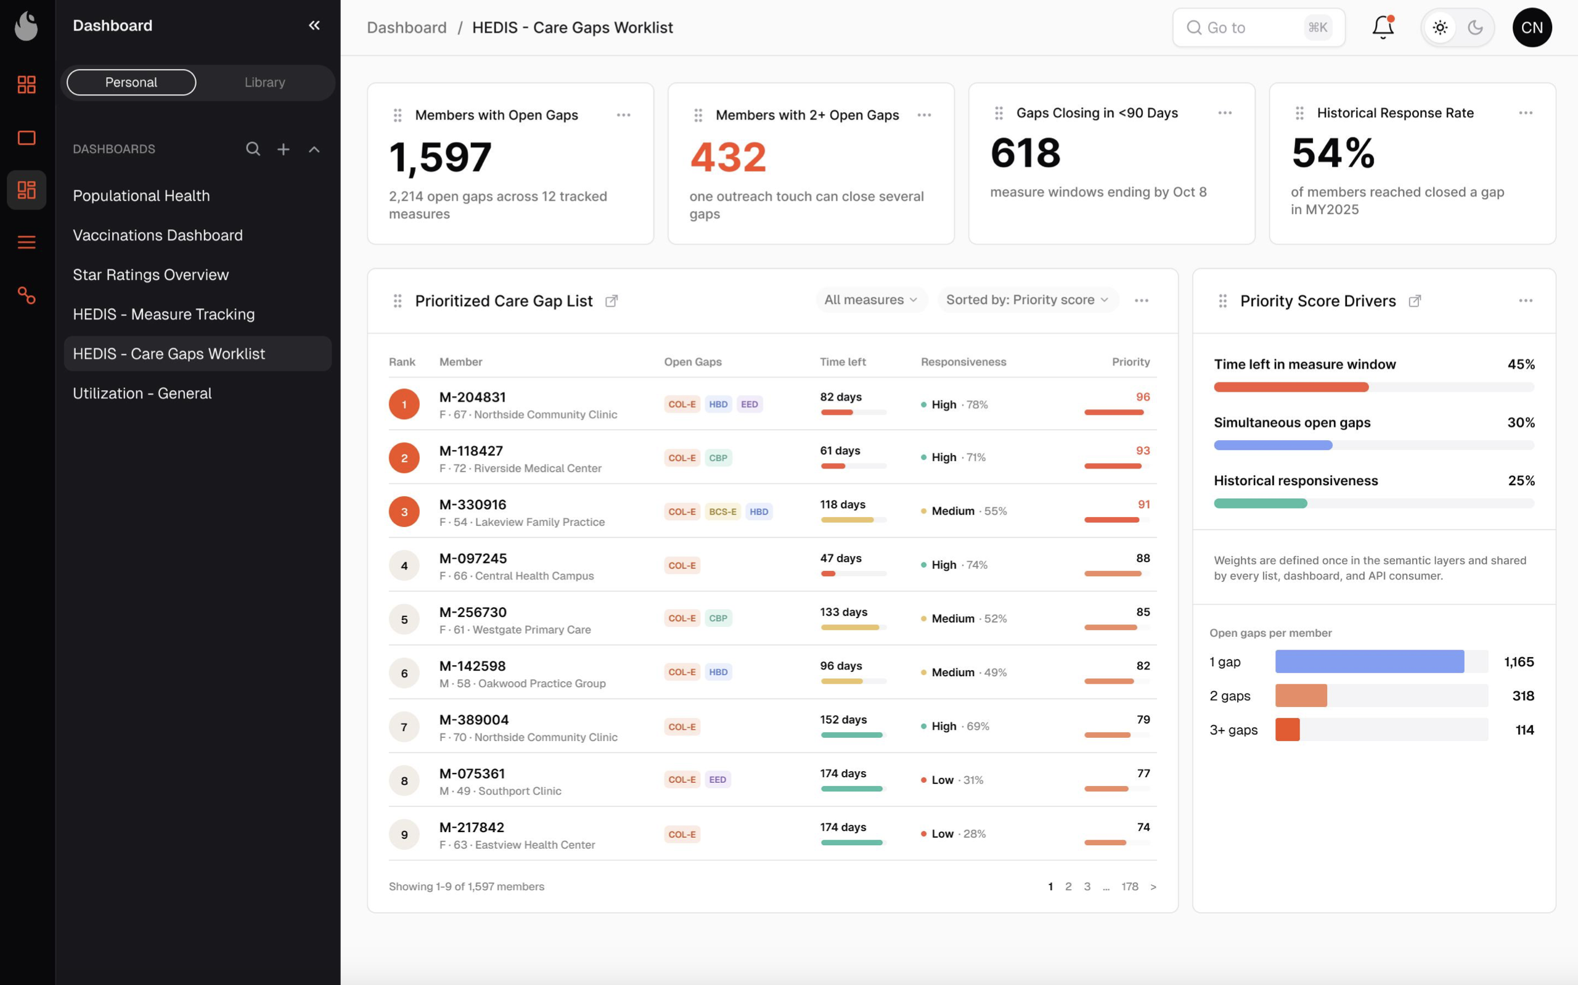1578x985 pixels.
Task: Open more options for Priority Score Drivers panel
Action: pos(1525,300)
